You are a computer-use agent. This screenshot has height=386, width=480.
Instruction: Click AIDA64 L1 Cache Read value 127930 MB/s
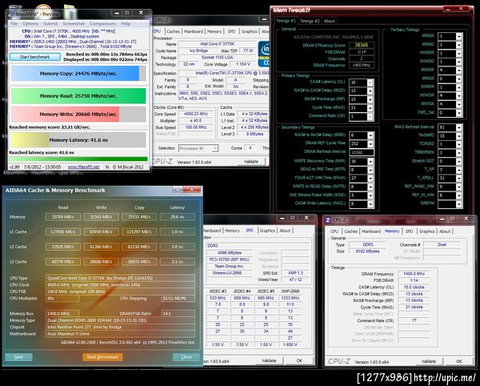[x=63, y=232]
